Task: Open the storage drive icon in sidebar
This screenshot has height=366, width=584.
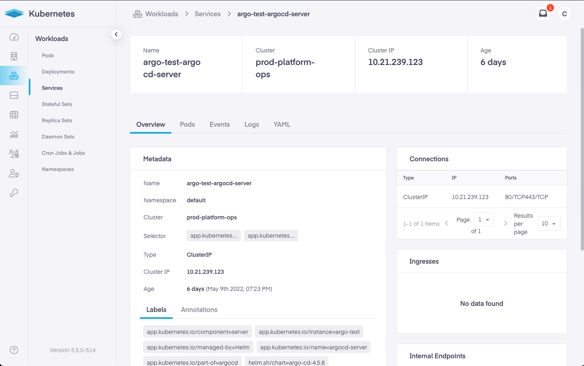Action: tap(14, 95)
